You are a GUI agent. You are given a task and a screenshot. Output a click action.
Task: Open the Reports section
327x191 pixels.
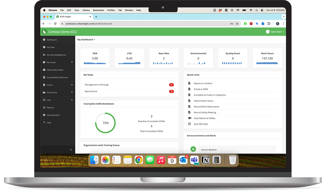(x=44, y=107)
